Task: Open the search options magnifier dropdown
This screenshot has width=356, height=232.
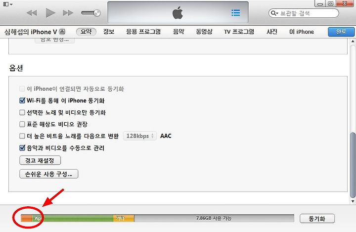Action: coord(274,13)
